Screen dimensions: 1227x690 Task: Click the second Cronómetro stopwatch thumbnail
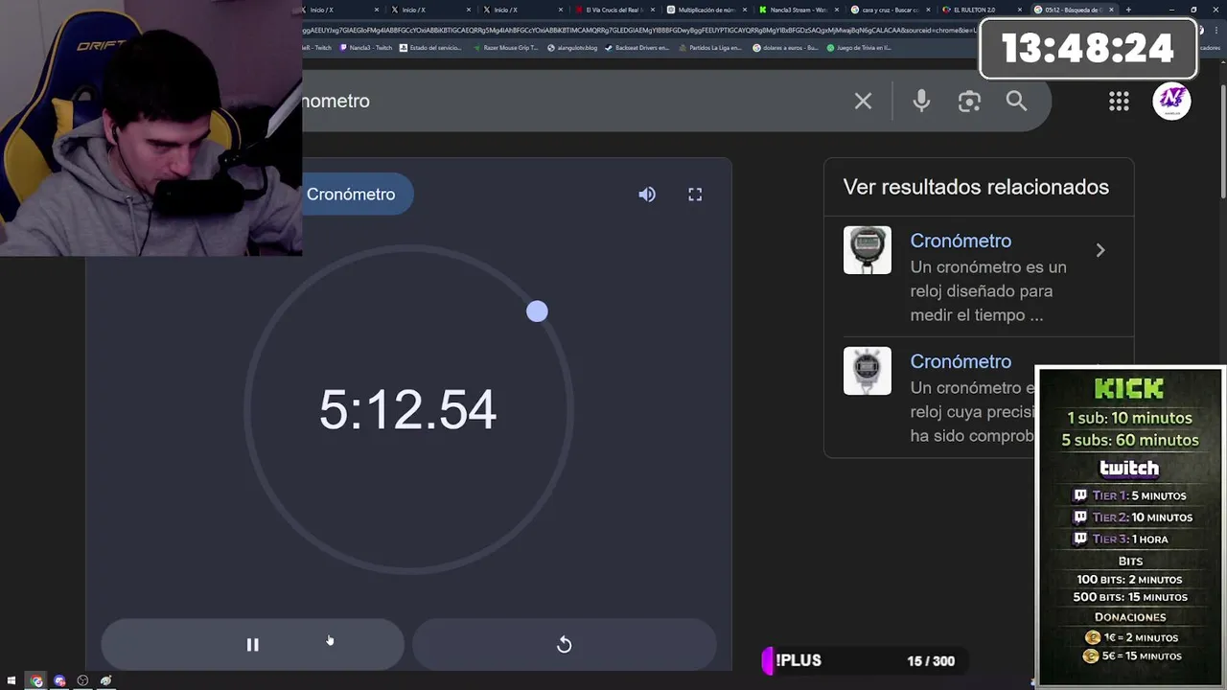point(868,371)
